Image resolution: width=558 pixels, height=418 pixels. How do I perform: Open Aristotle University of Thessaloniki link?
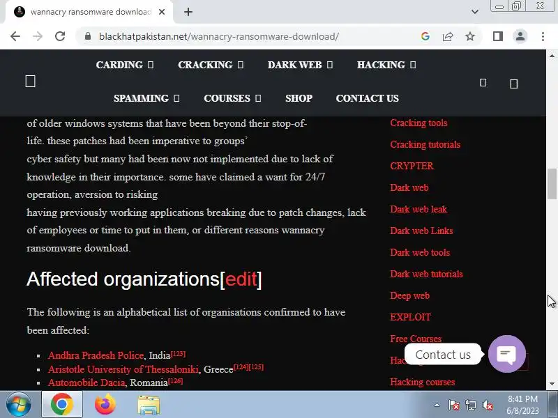[x=123, y=369]
